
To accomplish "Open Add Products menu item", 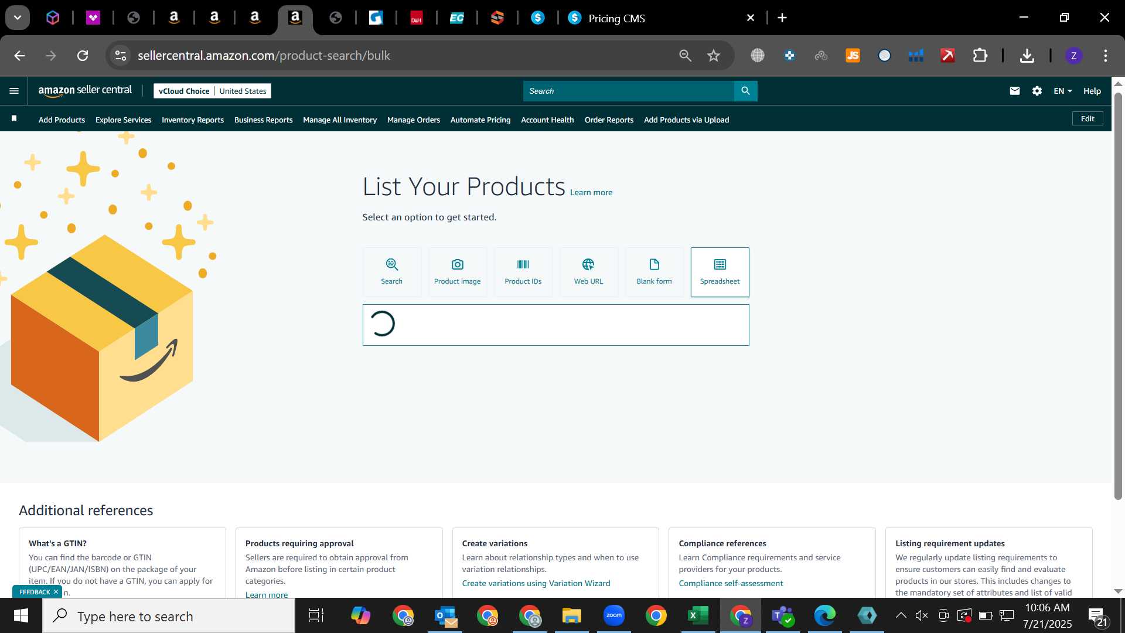I will pos(62,120).
